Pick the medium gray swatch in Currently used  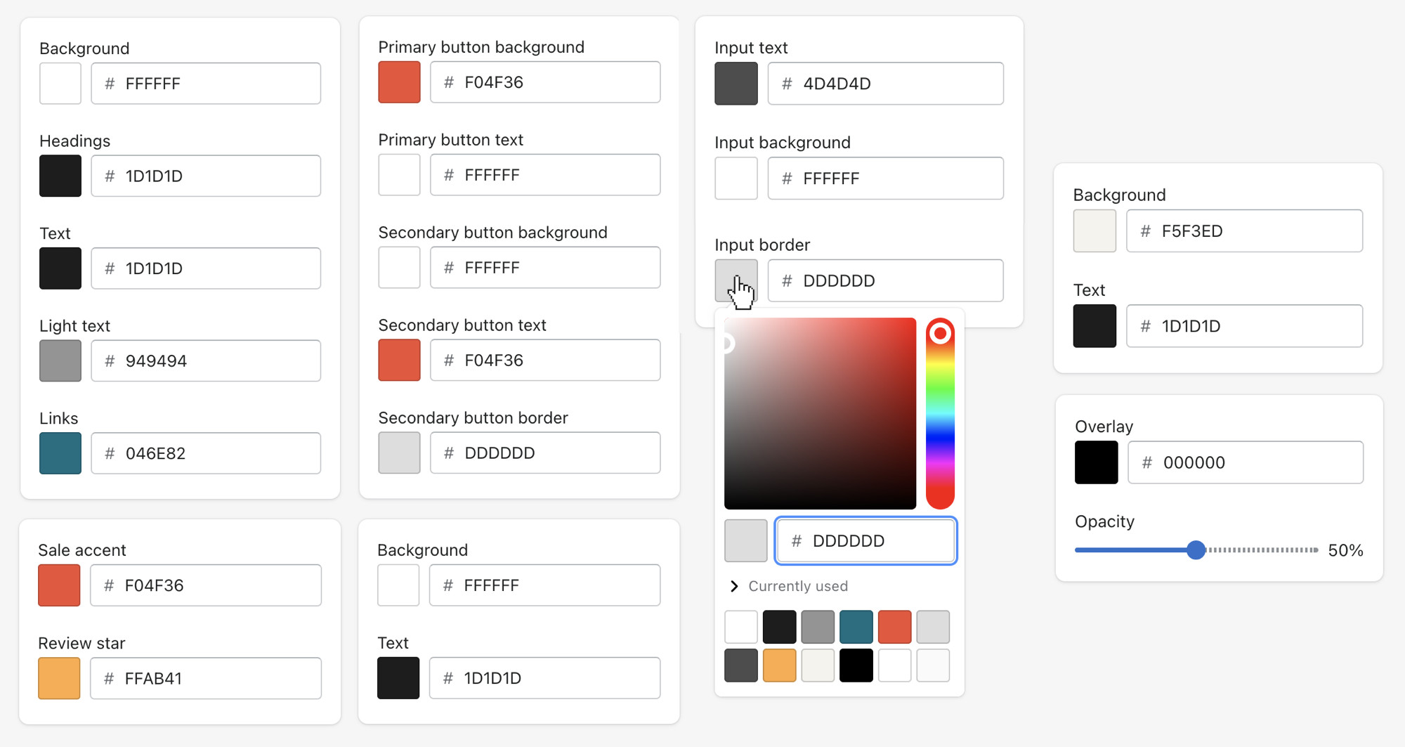pos(818,627)
